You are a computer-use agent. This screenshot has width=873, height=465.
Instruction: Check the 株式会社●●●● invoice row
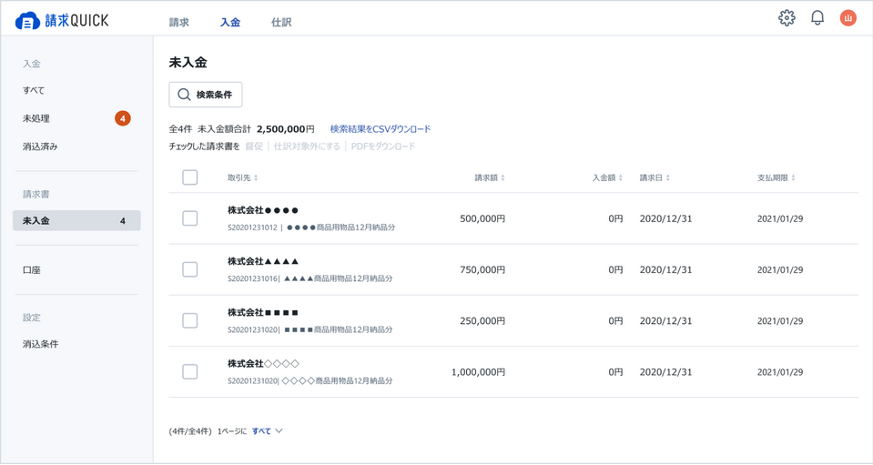click(189, 218)
